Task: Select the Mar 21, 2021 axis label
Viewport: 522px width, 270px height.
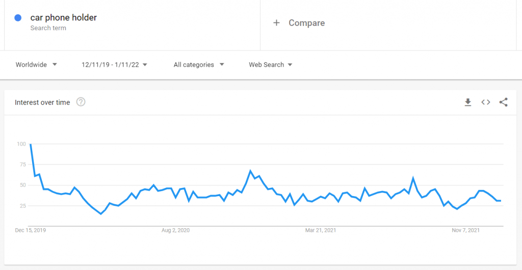Action: pos(321,230)
